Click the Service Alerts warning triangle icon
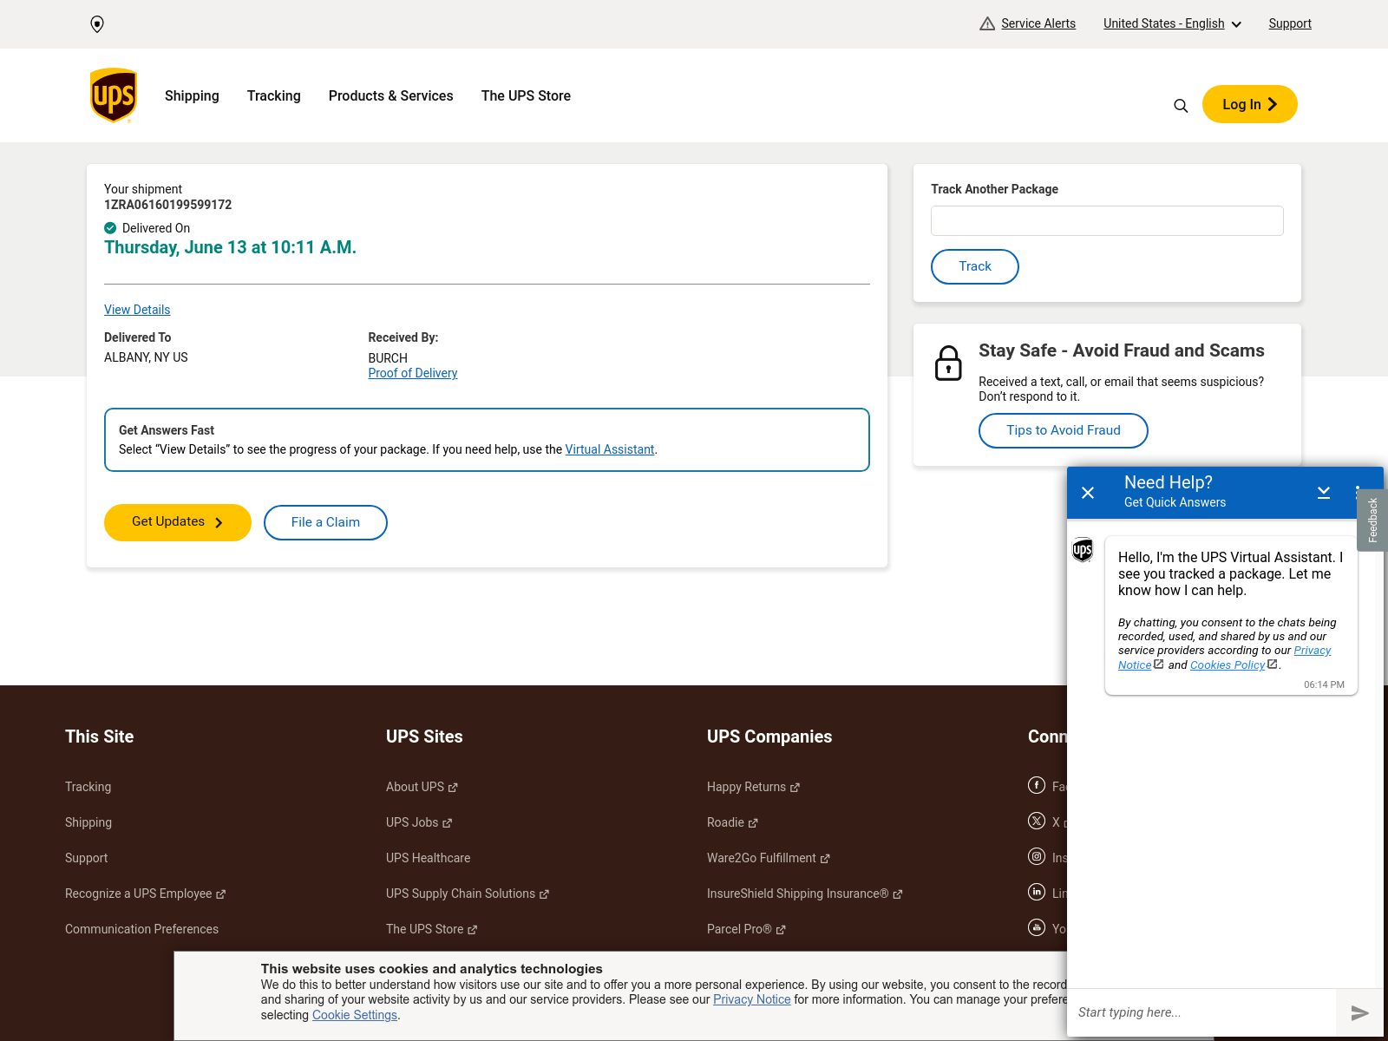 (987, 23)
